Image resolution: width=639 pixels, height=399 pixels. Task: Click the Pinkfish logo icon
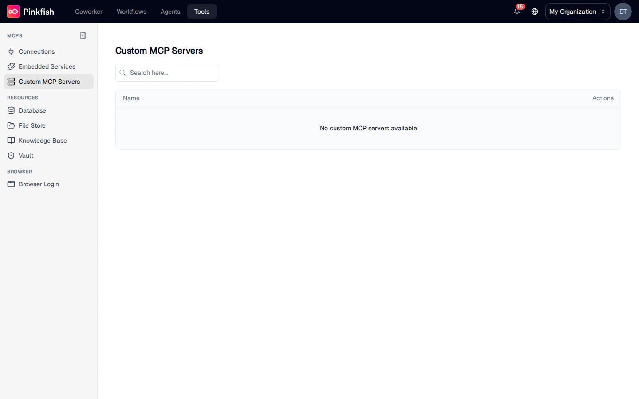(13, 12)
